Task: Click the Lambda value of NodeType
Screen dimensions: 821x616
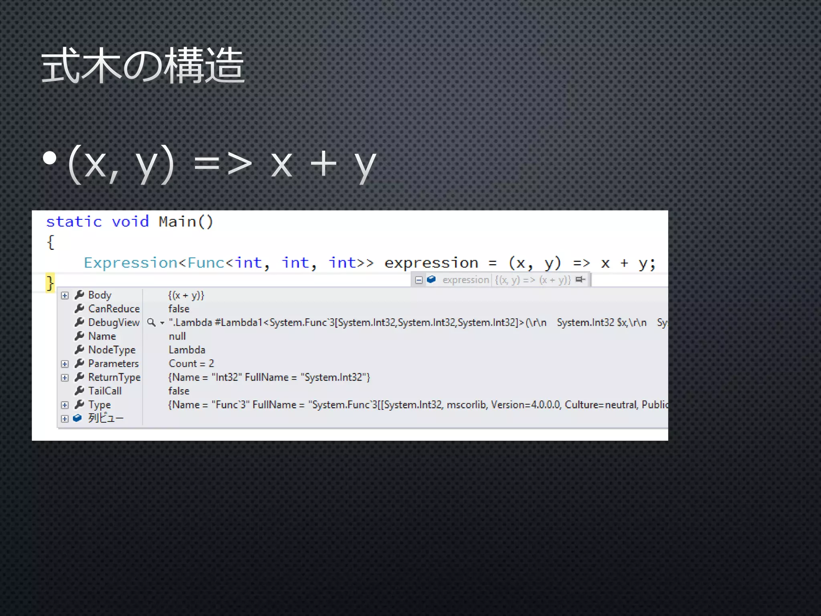Action: 187,350
